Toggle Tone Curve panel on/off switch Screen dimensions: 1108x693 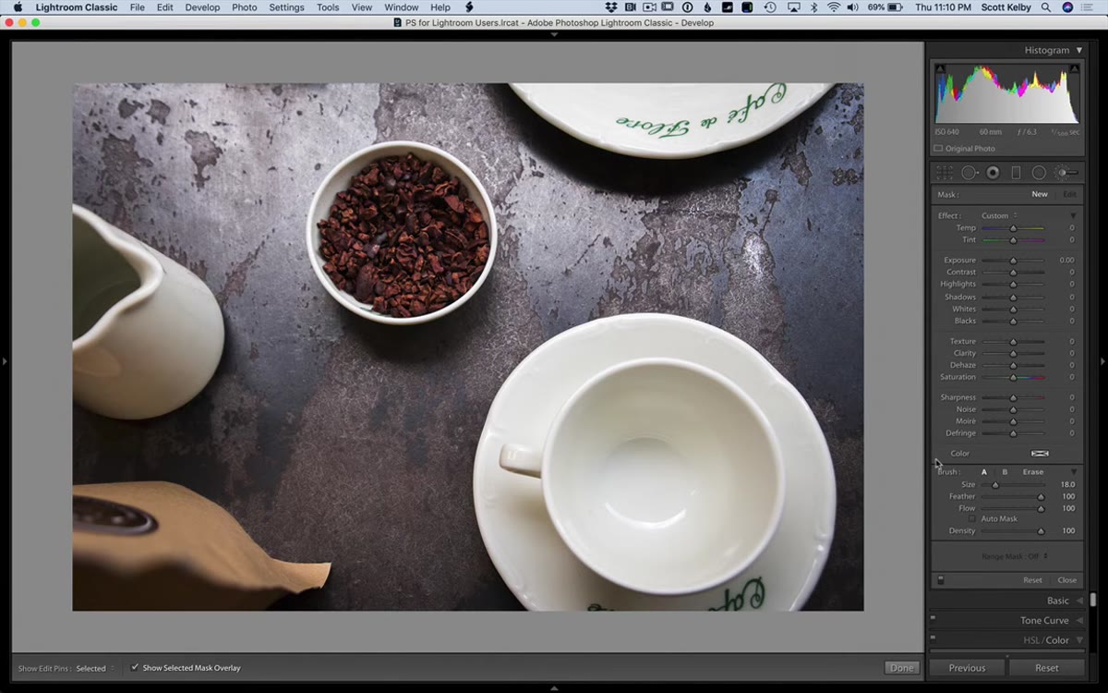pos(933,617)
